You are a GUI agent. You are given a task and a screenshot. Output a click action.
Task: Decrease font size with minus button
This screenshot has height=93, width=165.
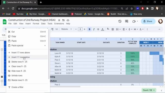(x=76, y=29)
